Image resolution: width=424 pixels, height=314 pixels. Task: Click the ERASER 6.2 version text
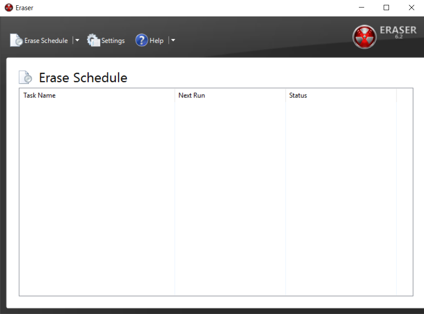point(398,31)
